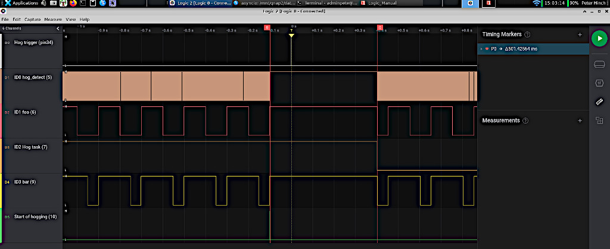Screen dimensions: 610x249
Task: Open the clipboard icon in the top panel
Action: [x=92, y=4]
